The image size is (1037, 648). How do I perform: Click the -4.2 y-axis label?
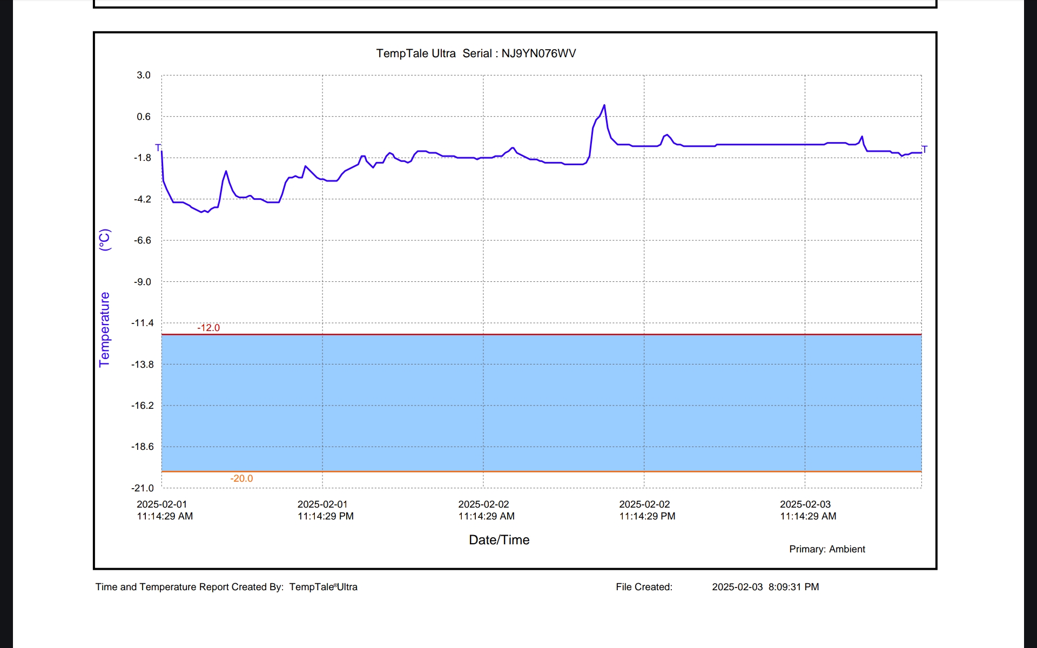click(143, 199)
